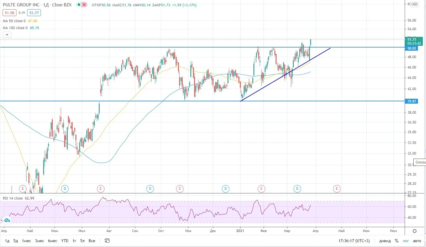426x247 pixels.
Task: Click the green market status dot
Action: click(79, 5)
